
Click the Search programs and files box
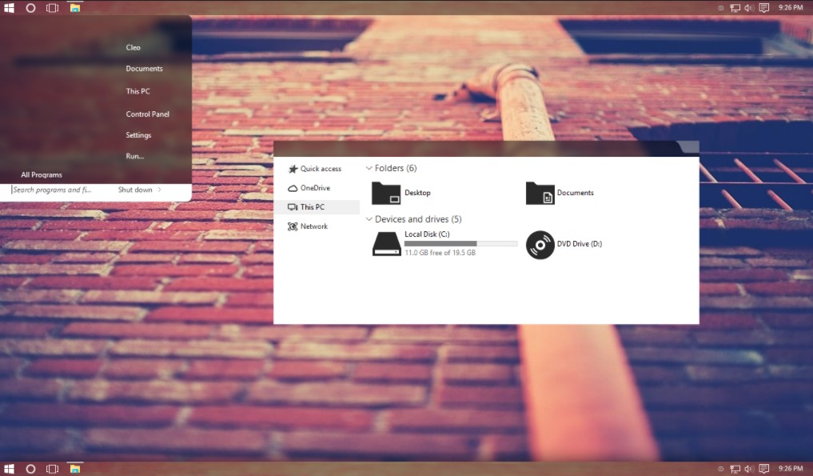tap(53, 190)
